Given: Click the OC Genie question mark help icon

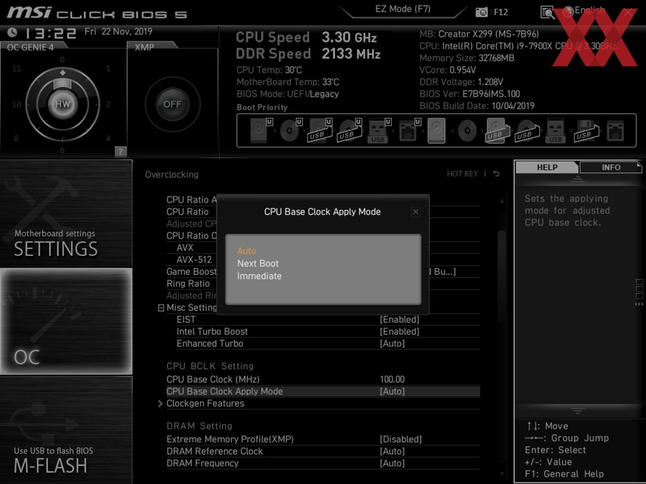Looking at the screenshot, I should coord(121,152).
